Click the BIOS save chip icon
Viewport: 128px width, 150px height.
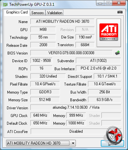(x=117, y=53)
